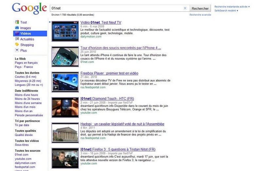Open SafeSearch modéré dropdown
Screen dimensions: 278x171
[x=226, y=11]
